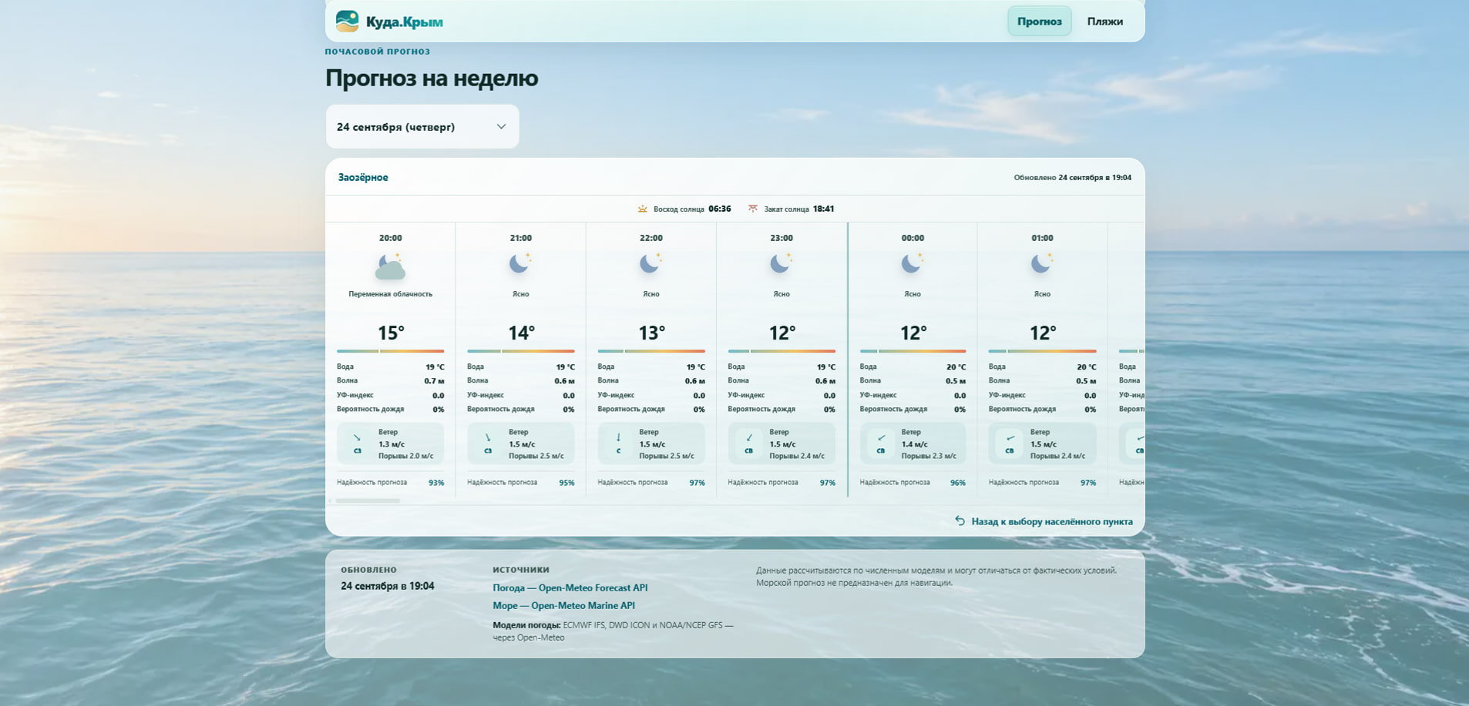Screen dimensions: 1469x706
Task: Click sunset time 18:41
Action: [x=823, y=209]
